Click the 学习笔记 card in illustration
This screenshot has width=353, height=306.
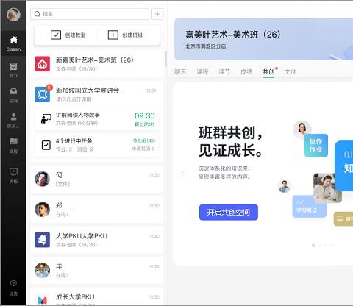pyautogui.click(x=309, y=207)
